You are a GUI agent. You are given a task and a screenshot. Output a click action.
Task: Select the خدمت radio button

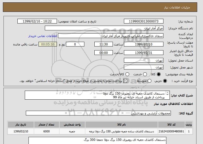point(145,74)
